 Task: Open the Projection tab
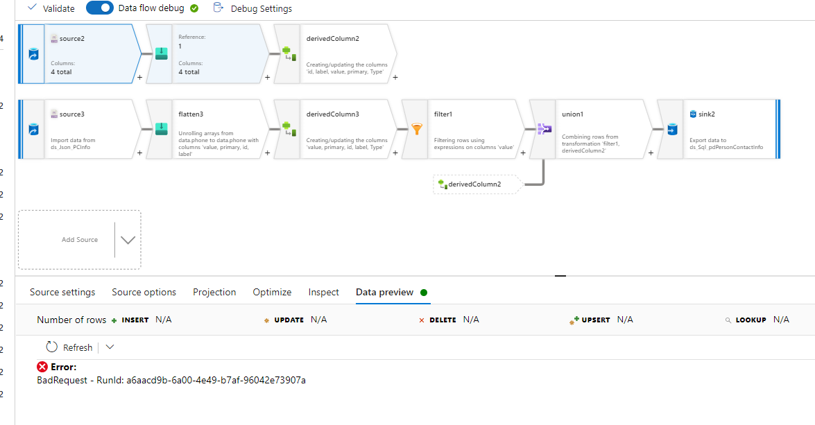click(214, 292)
